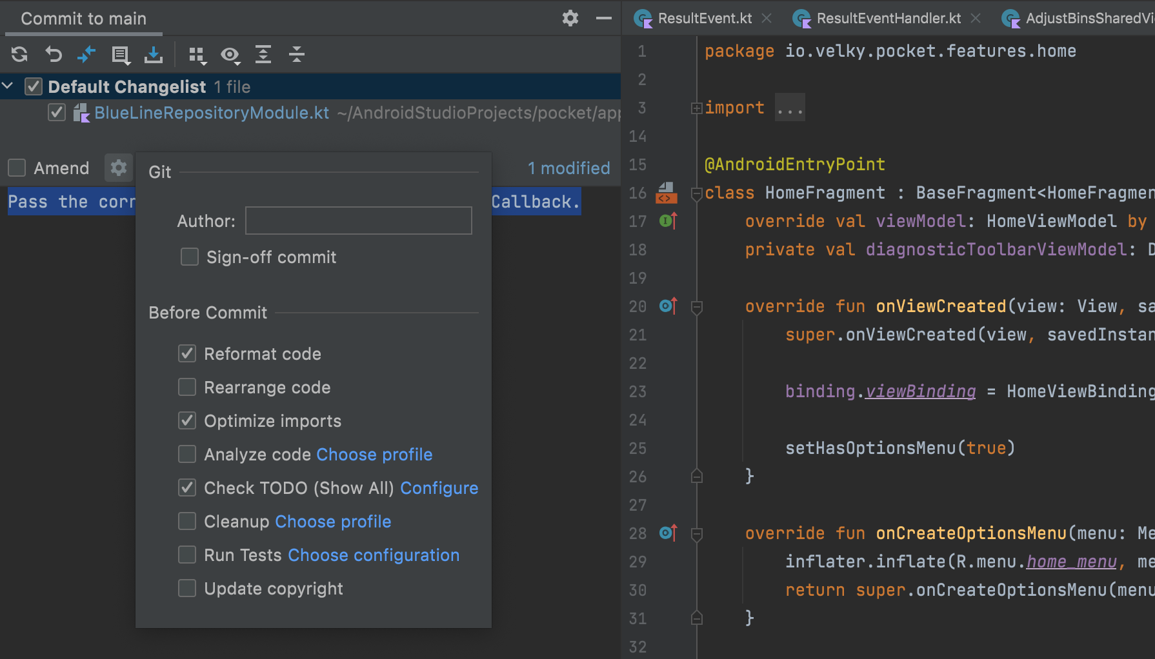Select the Commit to main tab
This screenshot has height=659, width=1155.
click(x=84, y=19)
